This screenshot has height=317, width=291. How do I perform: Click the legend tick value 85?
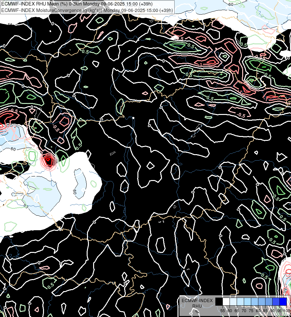tap(265, 311)
